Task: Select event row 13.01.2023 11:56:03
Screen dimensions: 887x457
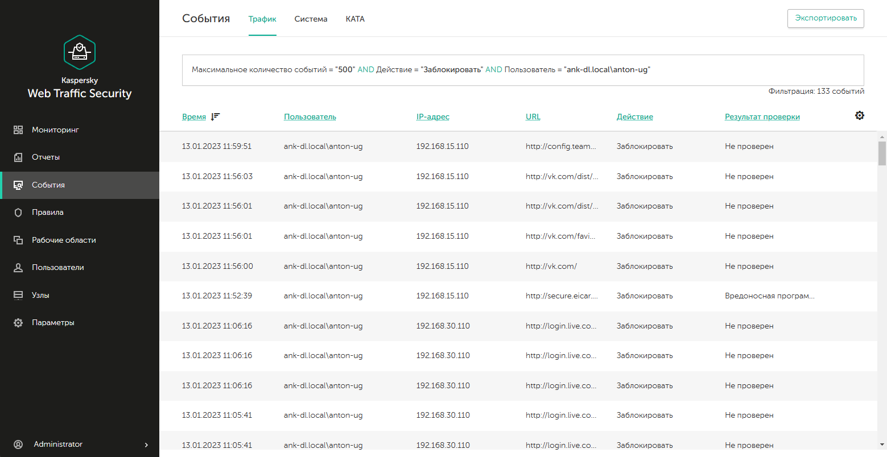Action: [x=518, y=177]
